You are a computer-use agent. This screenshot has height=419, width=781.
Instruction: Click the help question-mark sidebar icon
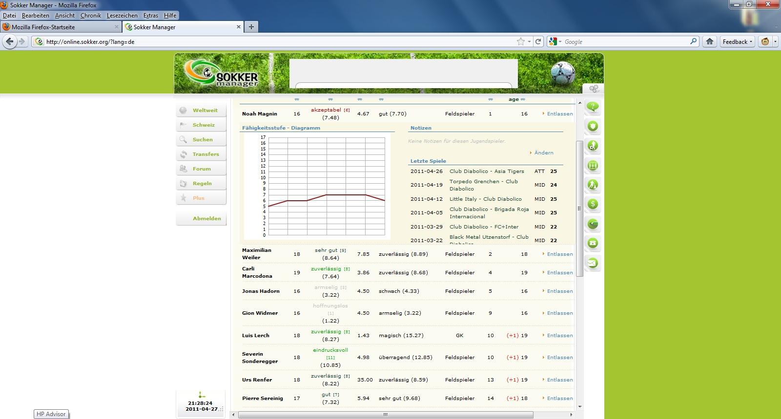point(593,107)
